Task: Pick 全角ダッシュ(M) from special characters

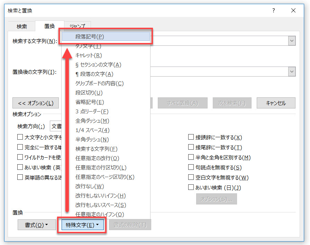Action: coord(92,121)
